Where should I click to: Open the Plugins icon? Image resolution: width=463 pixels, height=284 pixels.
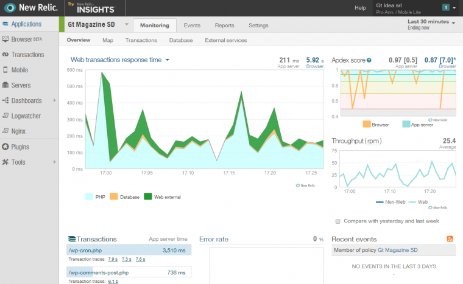[x=5, y=147]
